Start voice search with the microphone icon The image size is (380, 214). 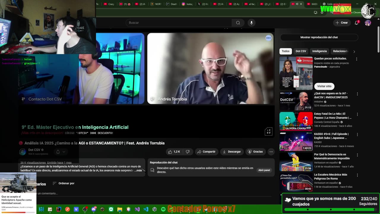[x=251, y=23]
